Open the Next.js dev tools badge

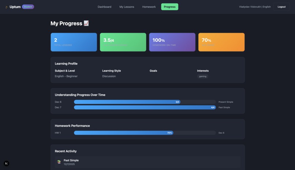point(6,163)
